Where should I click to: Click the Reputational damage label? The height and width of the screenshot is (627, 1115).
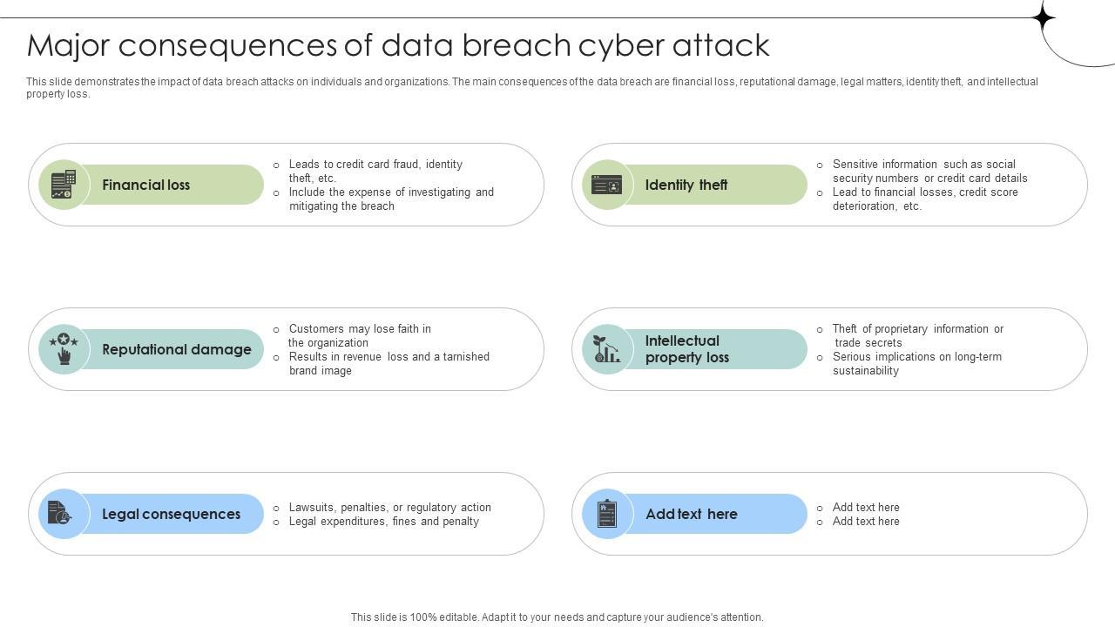[x=176, y=349]
